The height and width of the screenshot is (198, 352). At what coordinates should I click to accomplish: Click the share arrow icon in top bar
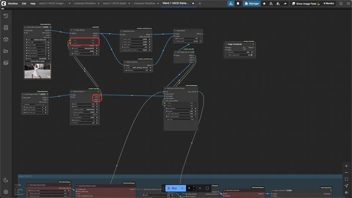285,4
